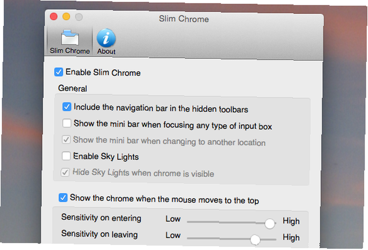The image size is (368, 250).
Task: Toggle Hide Sky Lights when chrome is visible
Action: tap(65, 172)
